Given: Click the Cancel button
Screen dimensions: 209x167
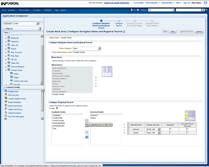Looking at the screenshot, I should coord(199,31).
